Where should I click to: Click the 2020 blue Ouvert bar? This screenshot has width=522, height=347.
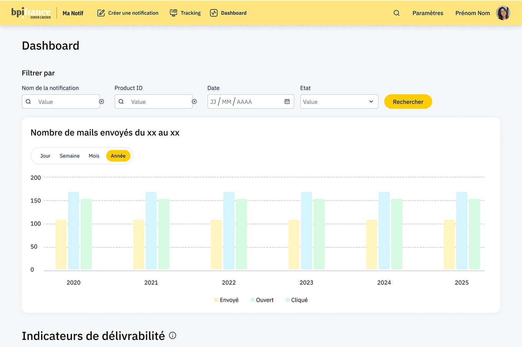point(74,231)
